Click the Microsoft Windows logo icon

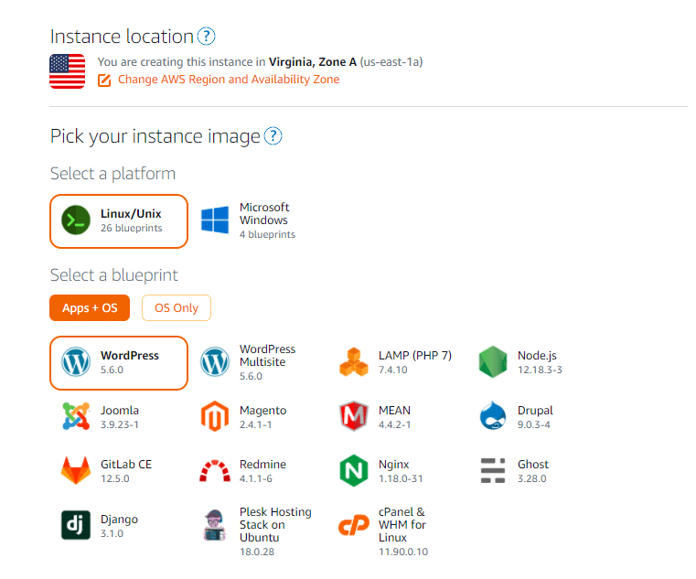(215, 220)
